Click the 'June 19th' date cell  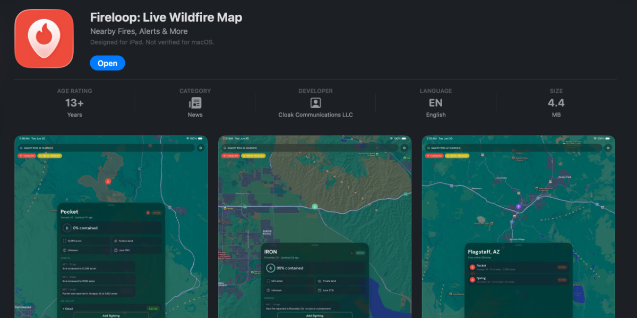click(136, 250)
